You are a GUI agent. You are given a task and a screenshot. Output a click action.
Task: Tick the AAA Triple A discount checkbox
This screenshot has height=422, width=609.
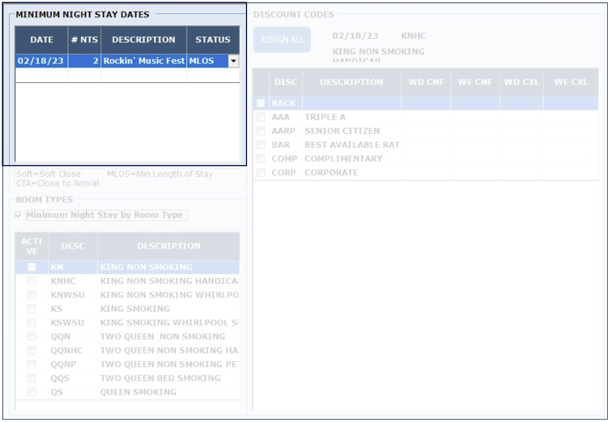point(261,117)
